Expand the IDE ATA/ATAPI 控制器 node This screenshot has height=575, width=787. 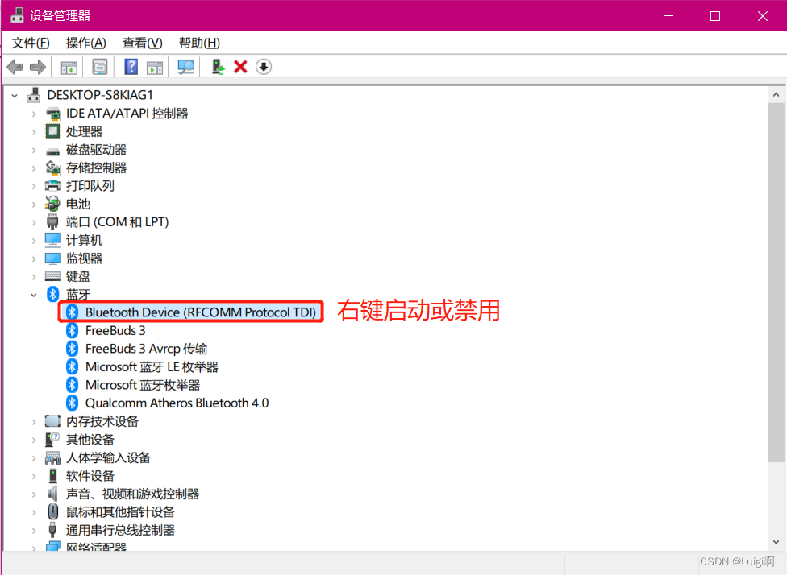(34, 114)
